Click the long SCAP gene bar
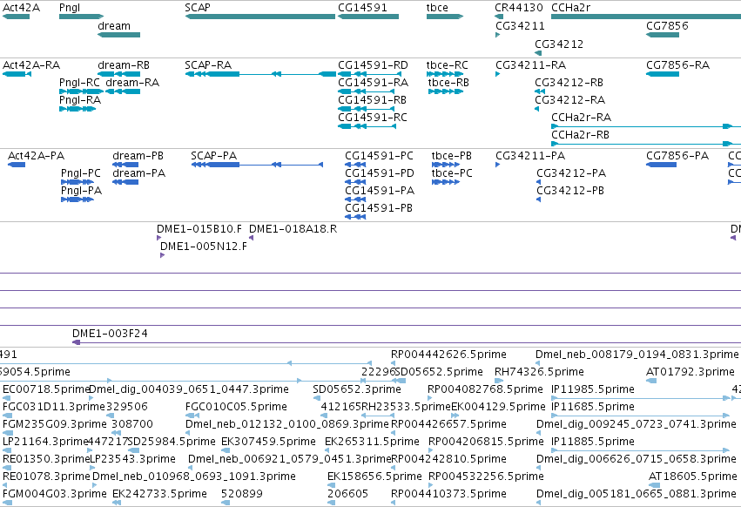The image size is (741, 507). click(x=260, y=17)
